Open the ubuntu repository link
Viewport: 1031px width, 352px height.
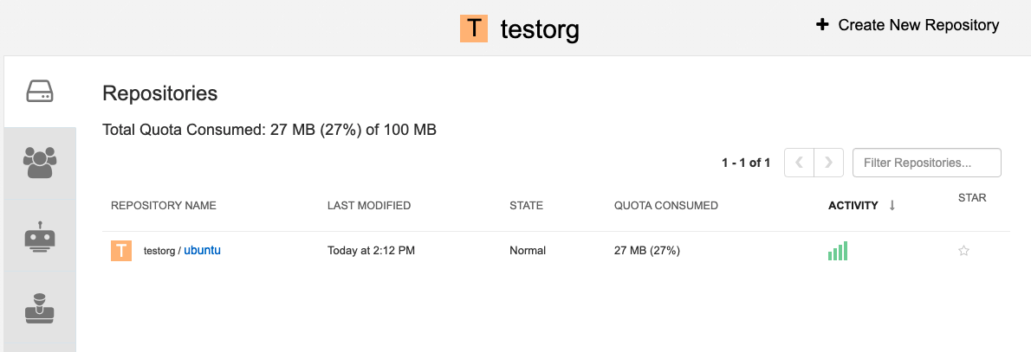point(203,251)
